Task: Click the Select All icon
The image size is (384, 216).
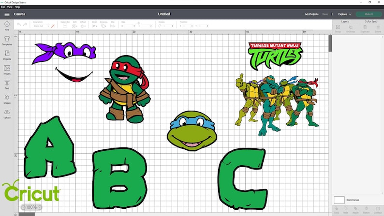Action: pyautogui.click(x=65, y=26)
